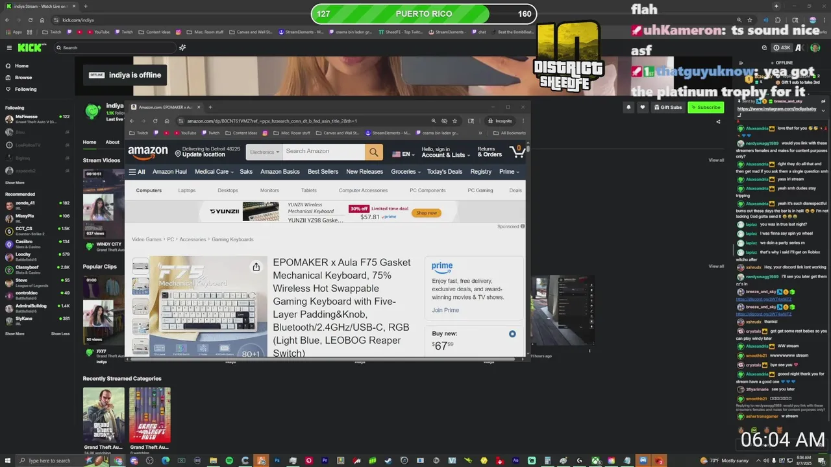The image size is (831, 467).
Task: Click the sparkle icon beside Kick search
Action: point(183,47)
